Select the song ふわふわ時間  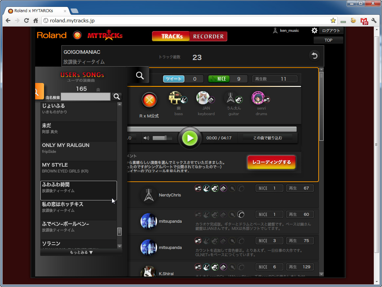(79, 191)
